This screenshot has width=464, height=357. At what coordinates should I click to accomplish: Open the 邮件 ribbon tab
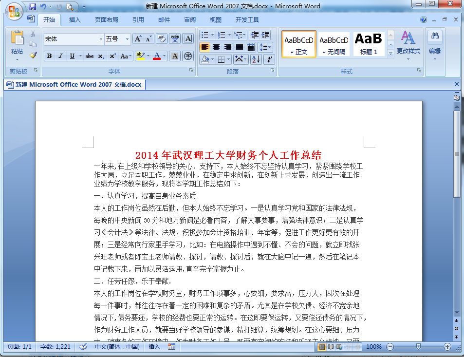pyautogui.click(x=164, y=20)
